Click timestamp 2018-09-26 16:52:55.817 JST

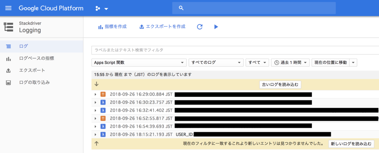[x=141, y=118]
